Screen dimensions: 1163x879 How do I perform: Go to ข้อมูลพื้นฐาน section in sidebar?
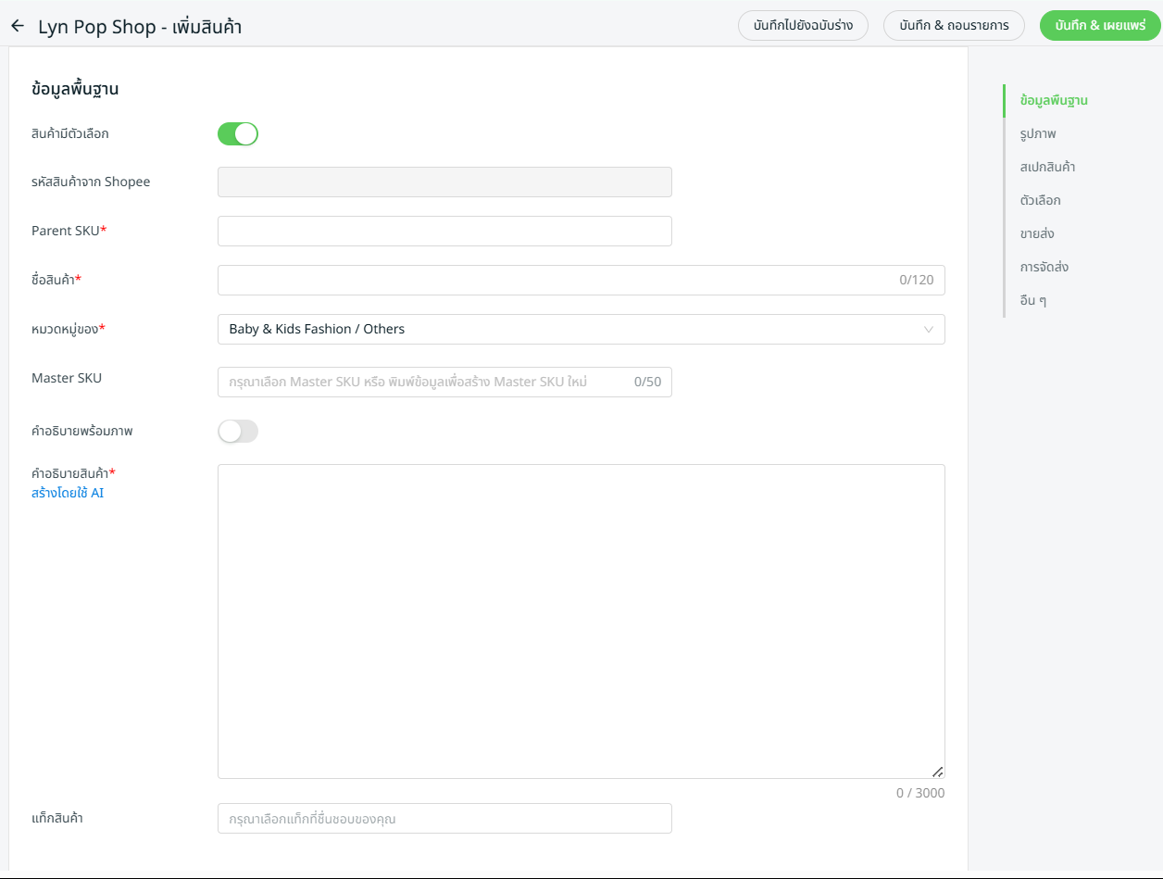[x=1053, y=100]
